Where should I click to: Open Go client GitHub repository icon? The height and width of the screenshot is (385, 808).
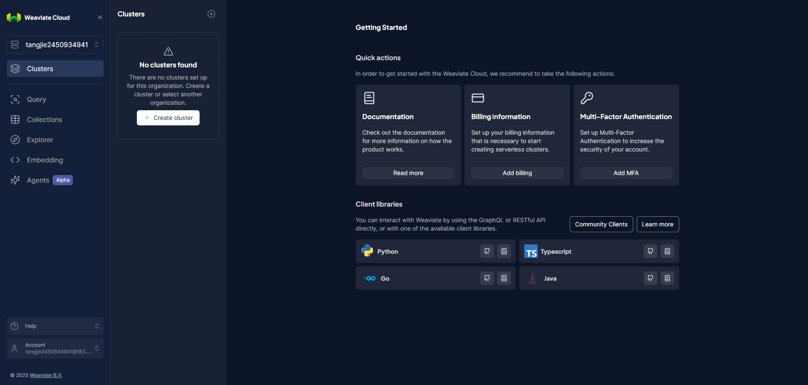tap(487, 278)
